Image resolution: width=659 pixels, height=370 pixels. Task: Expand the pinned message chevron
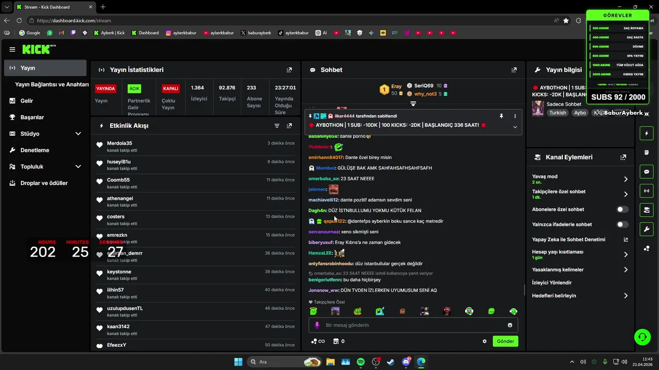click(515, 127)
